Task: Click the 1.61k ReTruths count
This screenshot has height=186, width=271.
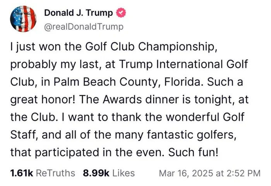Action: click(x=22, y=173)
